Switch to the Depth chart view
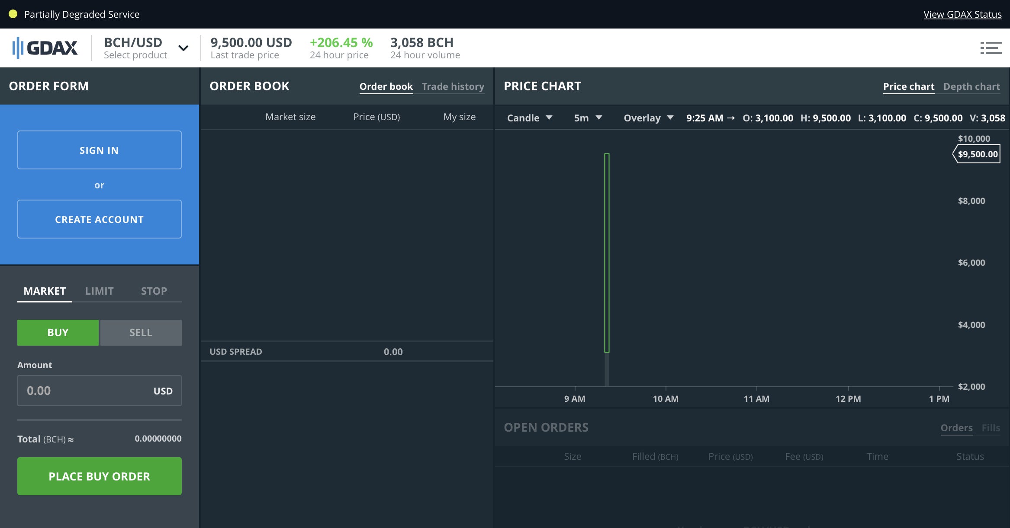The width and height of the screenshot is (1010, 528). coord(971,86)
